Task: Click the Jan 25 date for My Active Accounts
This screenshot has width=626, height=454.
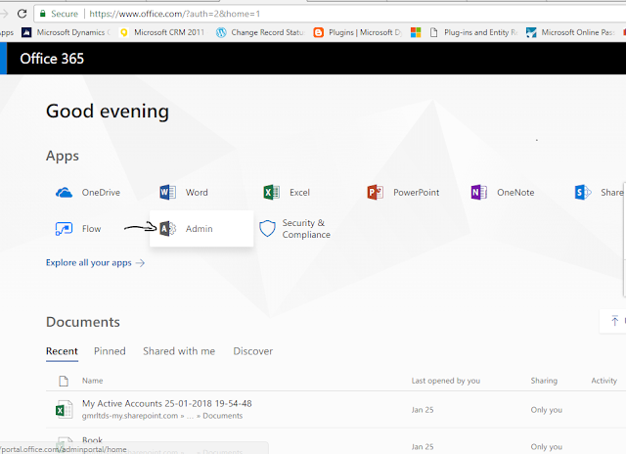Action: click(x=423, y=410)
